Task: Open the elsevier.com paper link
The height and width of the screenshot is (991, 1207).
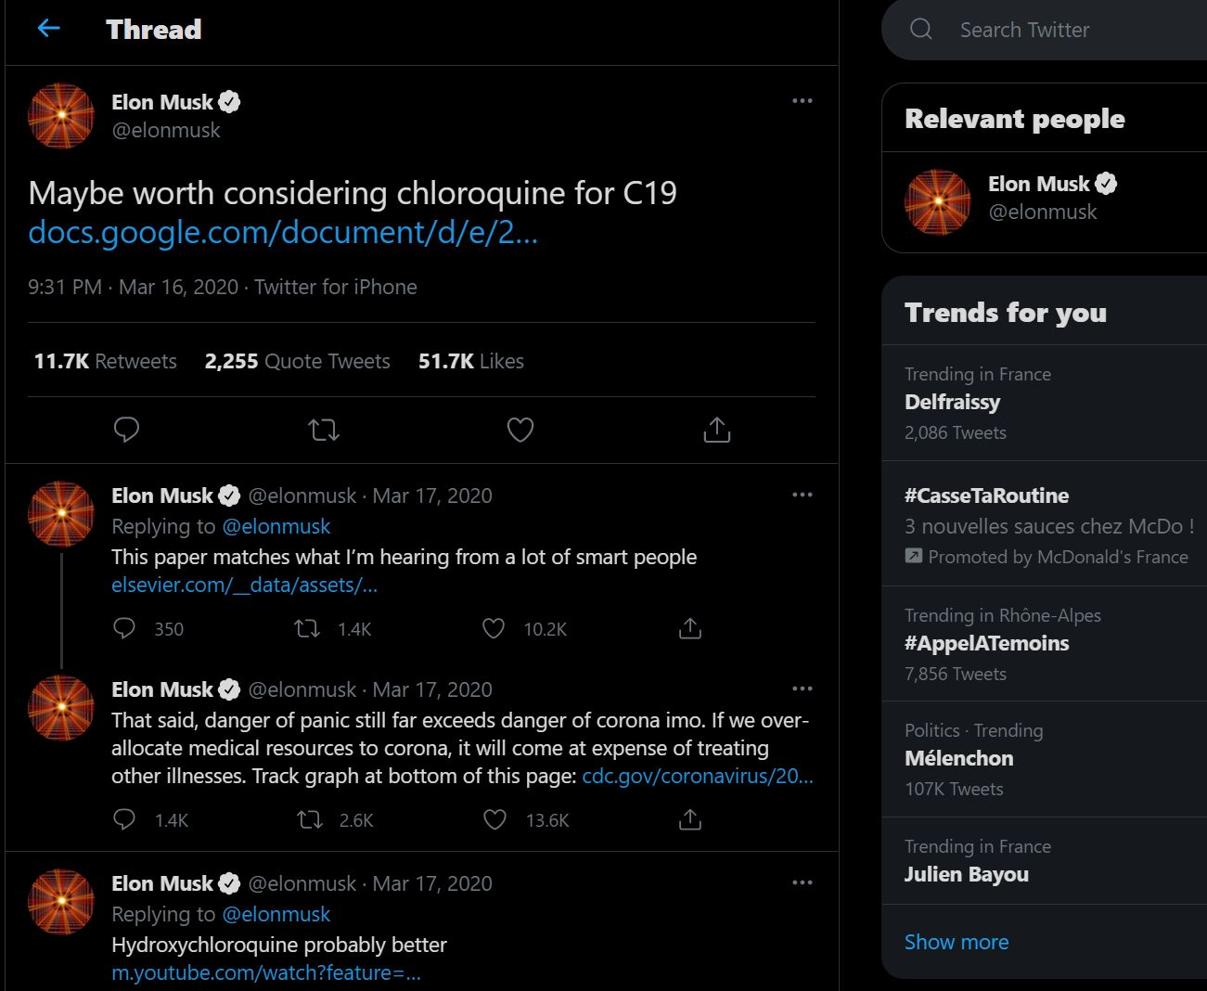Action: pyautogui.click(x=244, y=586)
